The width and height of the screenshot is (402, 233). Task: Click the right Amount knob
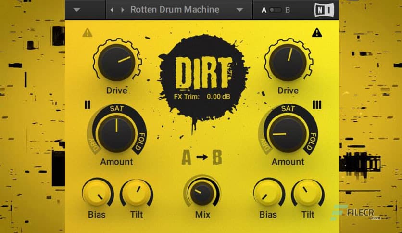pyautogui.click(x=288, y=133)
